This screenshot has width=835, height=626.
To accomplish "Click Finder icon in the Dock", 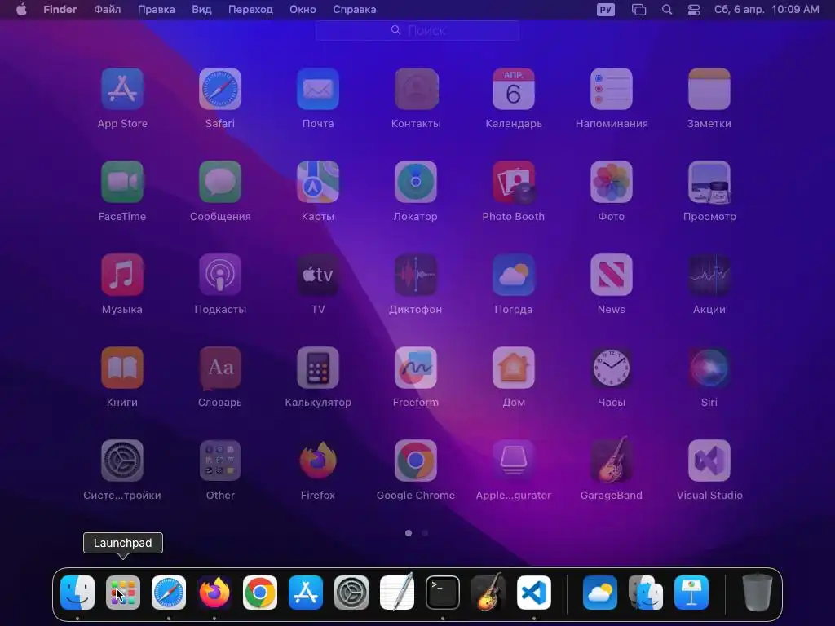I will 77,593.
